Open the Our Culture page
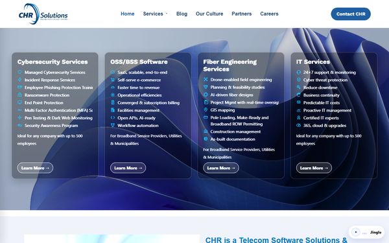 tap(209, 14)
